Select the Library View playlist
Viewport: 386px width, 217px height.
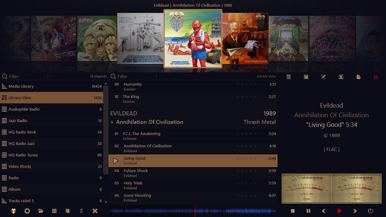(52, 98)
